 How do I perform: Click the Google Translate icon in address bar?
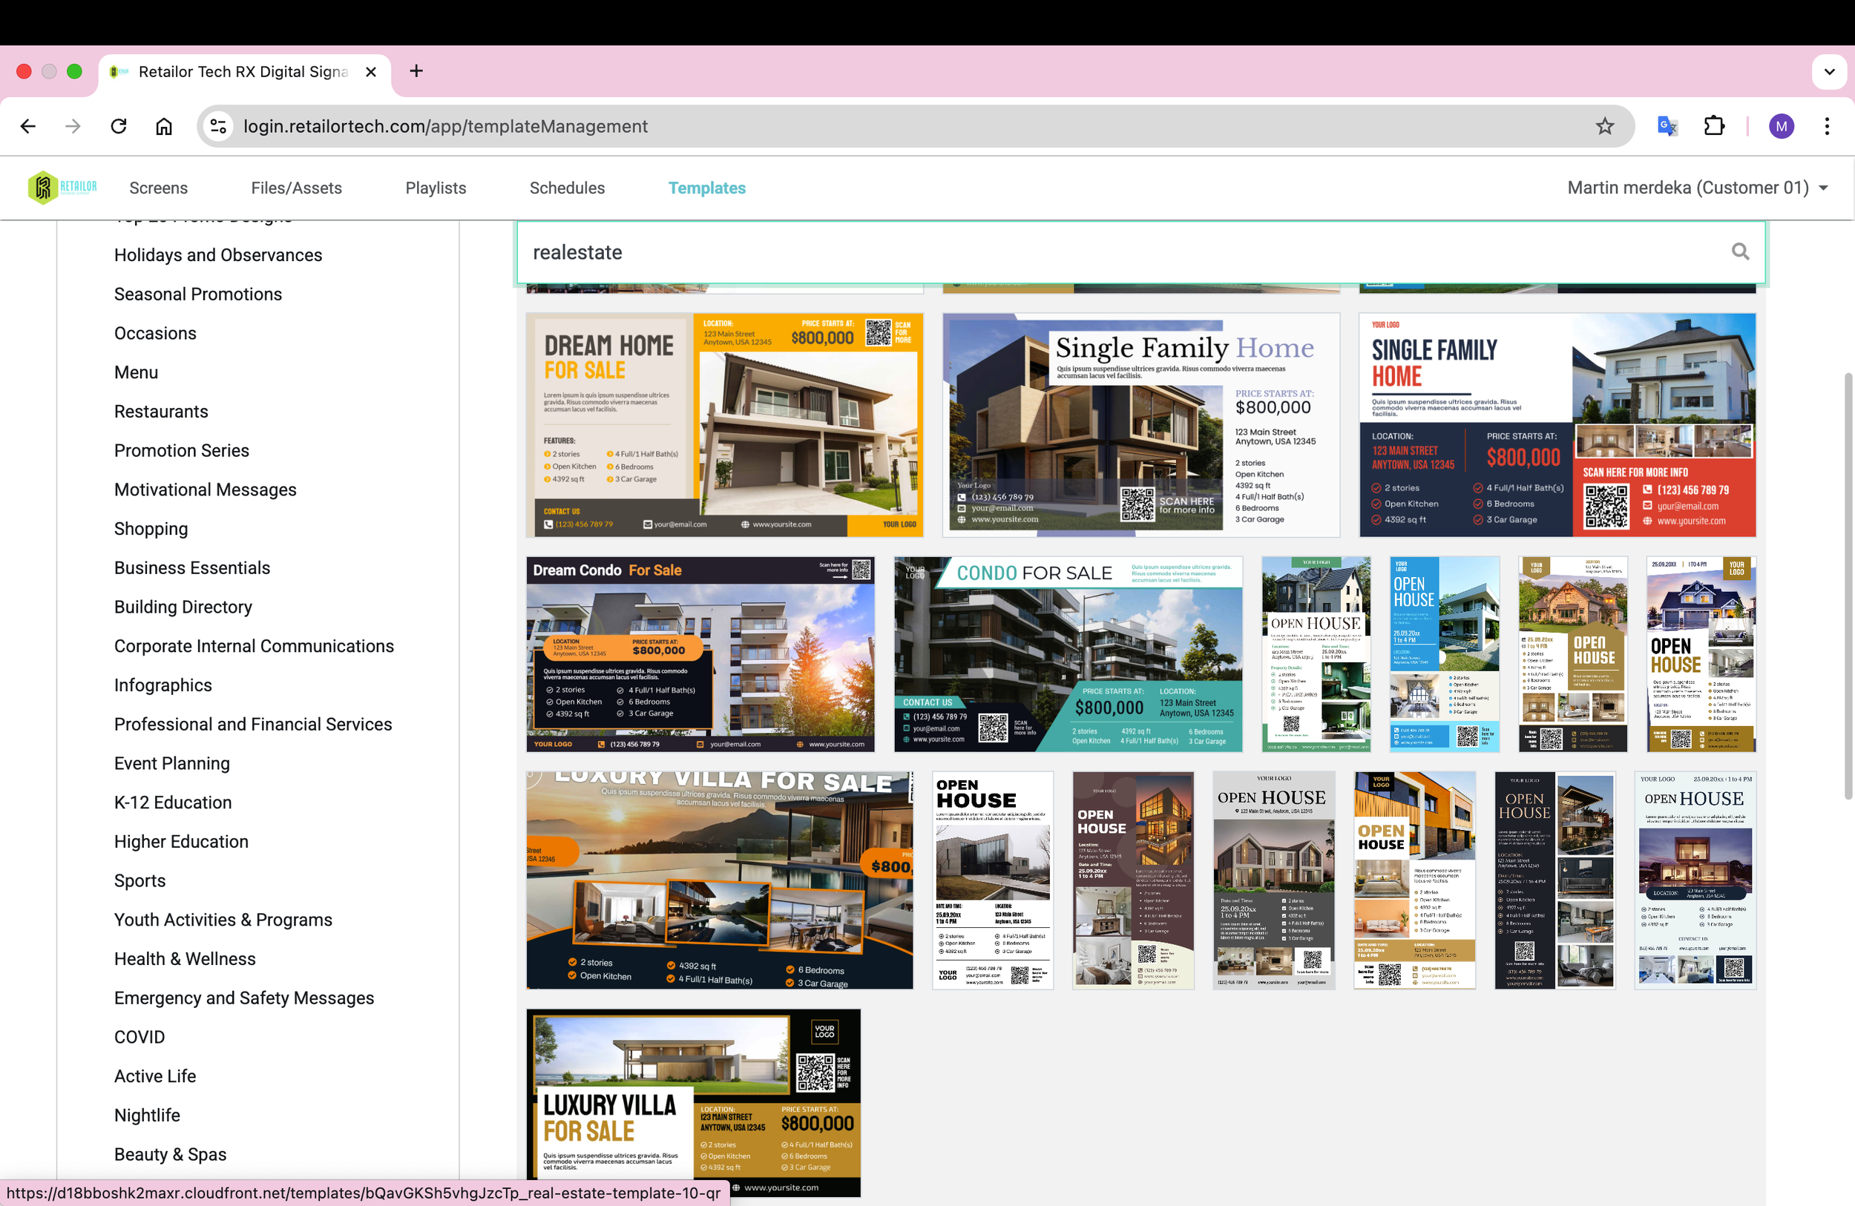click(1666, 125)
